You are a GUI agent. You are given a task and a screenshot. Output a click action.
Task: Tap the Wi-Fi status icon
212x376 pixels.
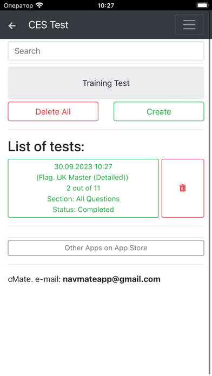coord(39,5)
